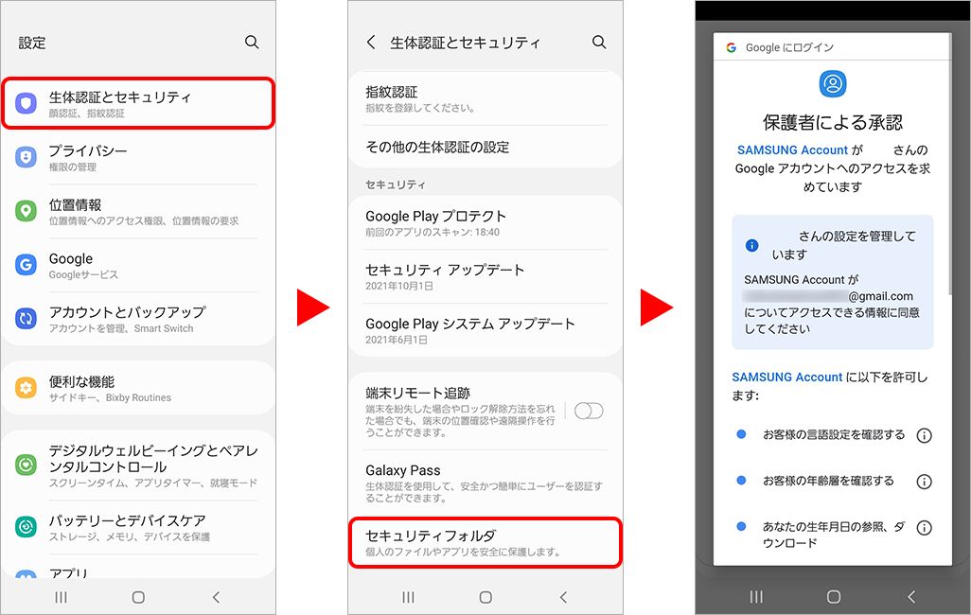This screenshot has height=615, width=971.
Task: Tap the 位置情報 location pin icon
Action: pyautogui.click(x=26, y=211)
